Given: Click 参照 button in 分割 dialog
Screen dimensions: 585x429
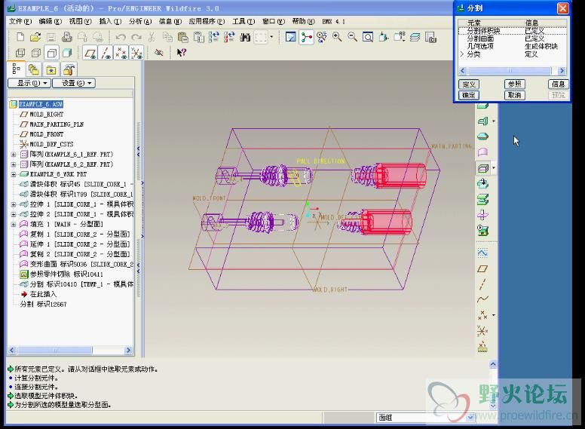Looking at the screenshot, I should coord(514,84).
